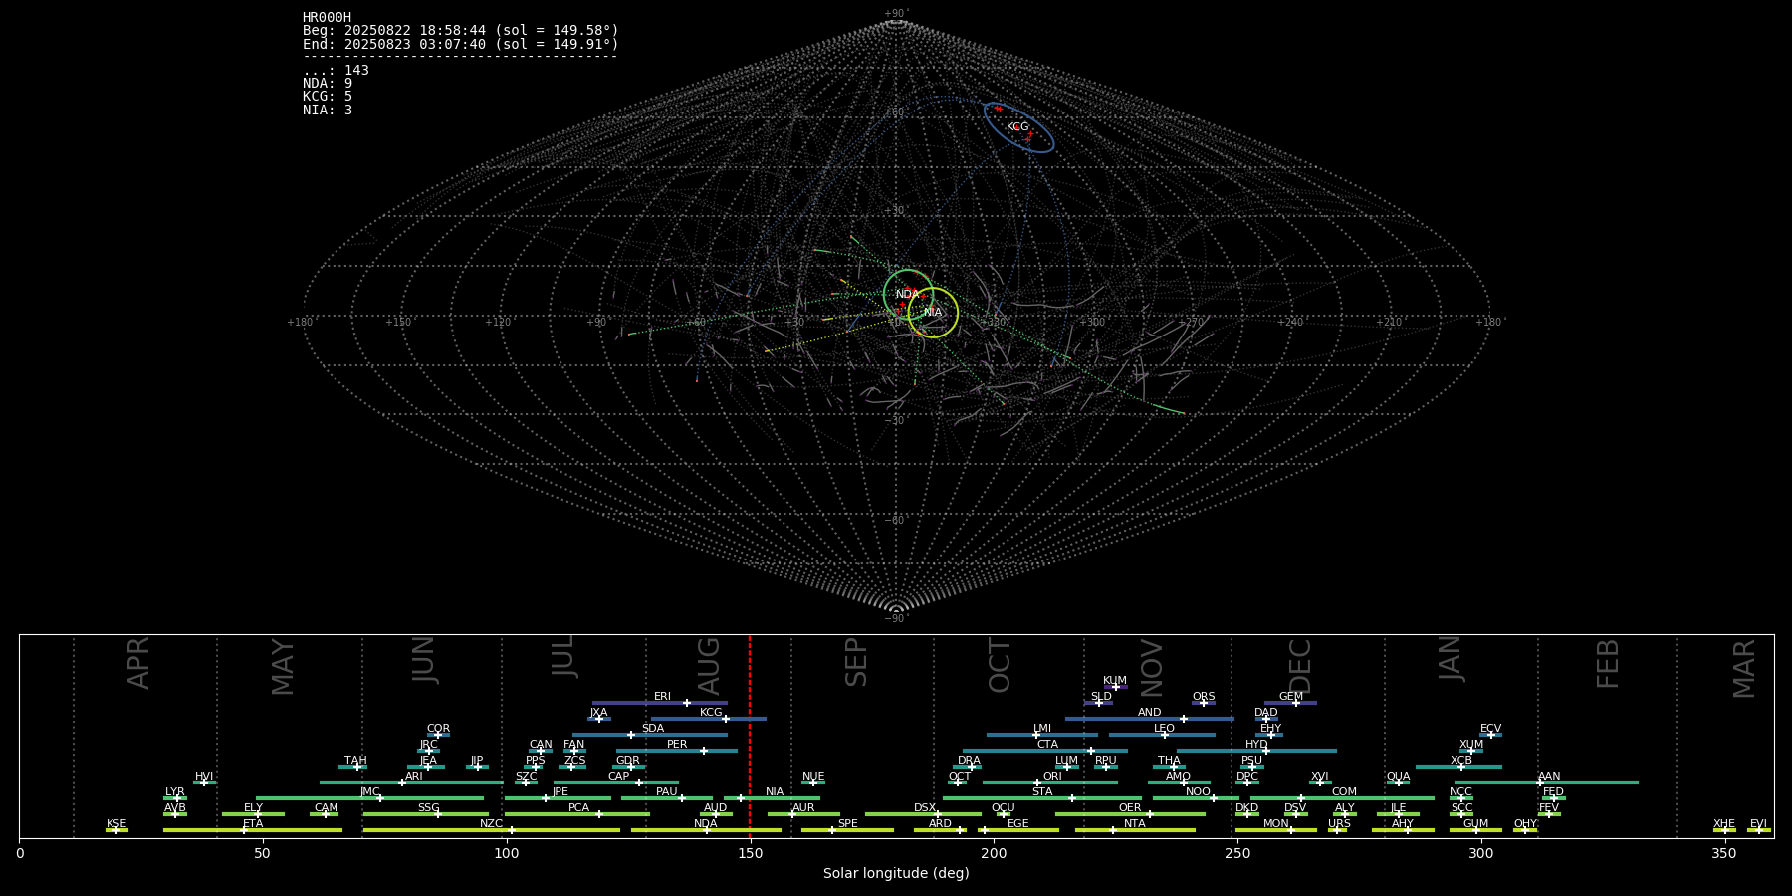The height and width of the screenshot is (896, 1792).
Task: Click the PER shower bar in timeline
Action: (677, 751)
